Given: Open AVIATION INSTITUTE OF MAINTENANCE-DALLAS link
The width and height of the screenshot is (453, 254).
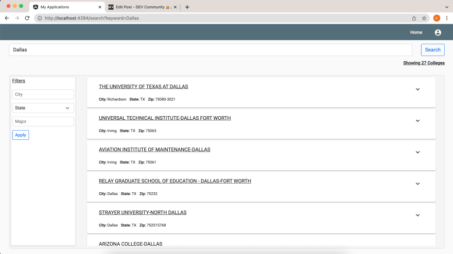Looking at the screenshot, I should tap(154, 150).
